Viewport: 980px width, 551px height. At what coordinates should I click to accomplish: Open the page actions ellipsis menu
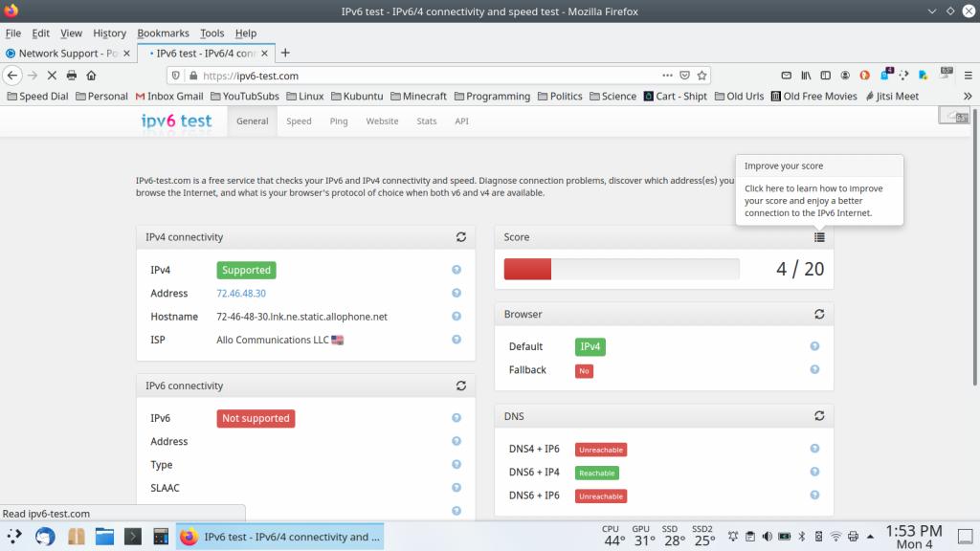coord(667,76)
